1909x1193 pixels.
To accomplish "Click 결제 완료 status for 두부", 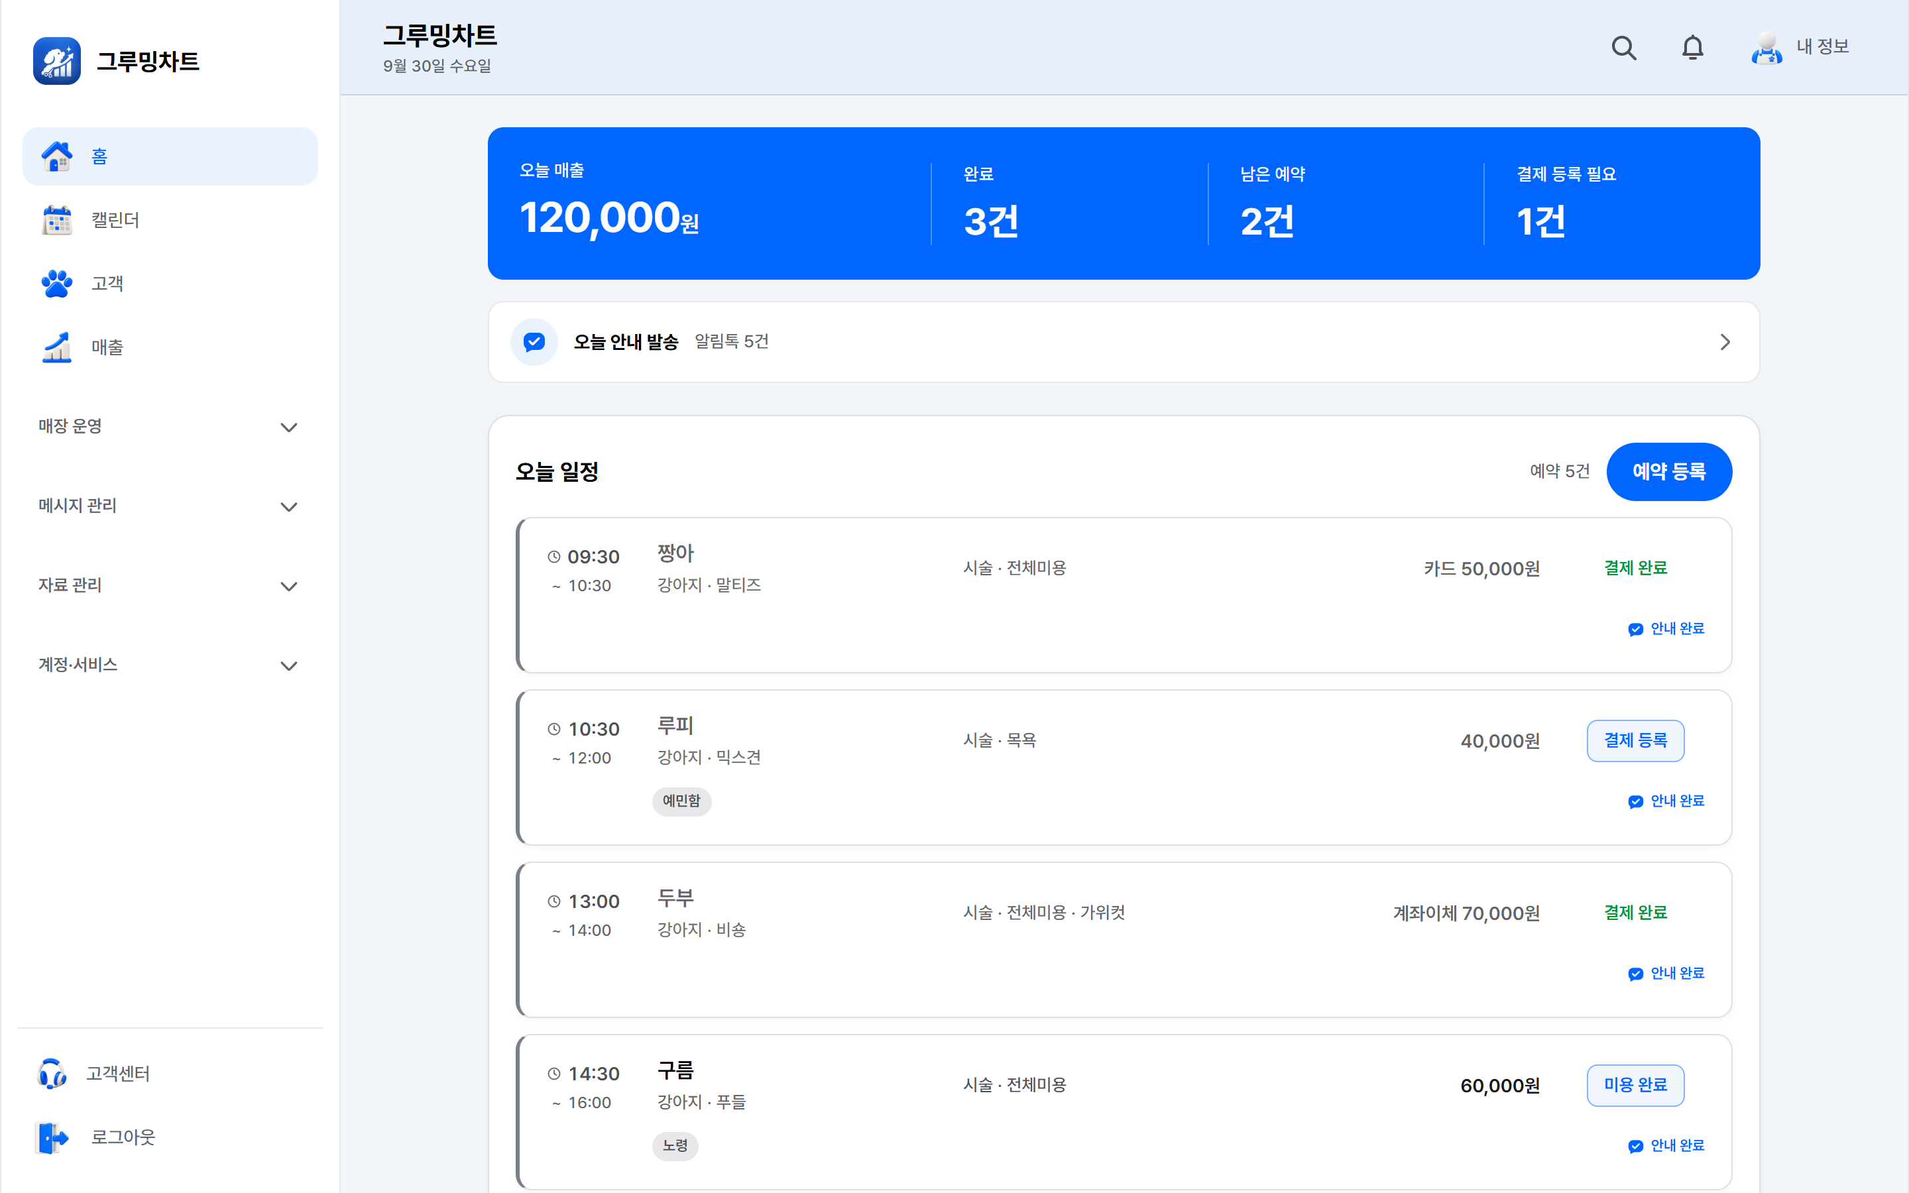I will (1635, 913).
